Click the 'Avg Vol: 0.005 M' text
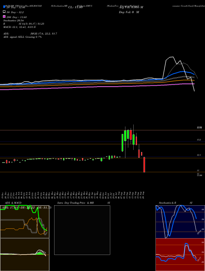This screenshot has height=271, width=205. (x=131, y=7)
